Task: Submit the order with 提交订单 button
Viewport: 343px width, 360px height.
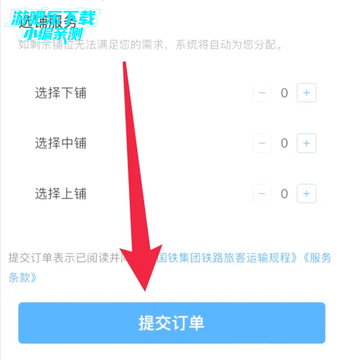Action: tap(172, 323)
